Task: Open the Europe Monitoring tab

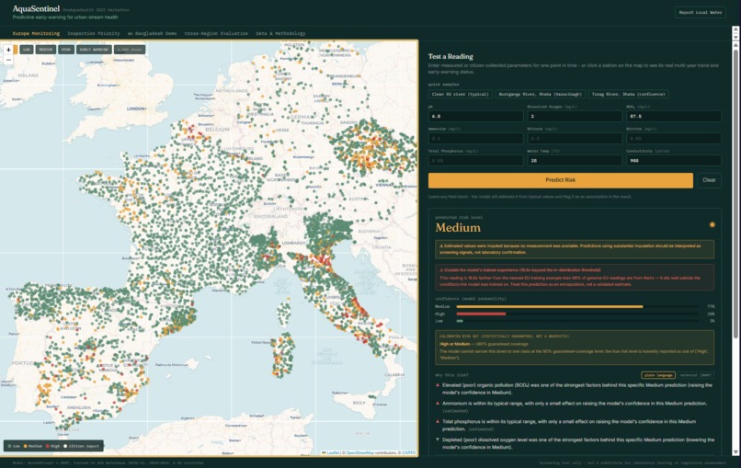Action: (37, 34)
